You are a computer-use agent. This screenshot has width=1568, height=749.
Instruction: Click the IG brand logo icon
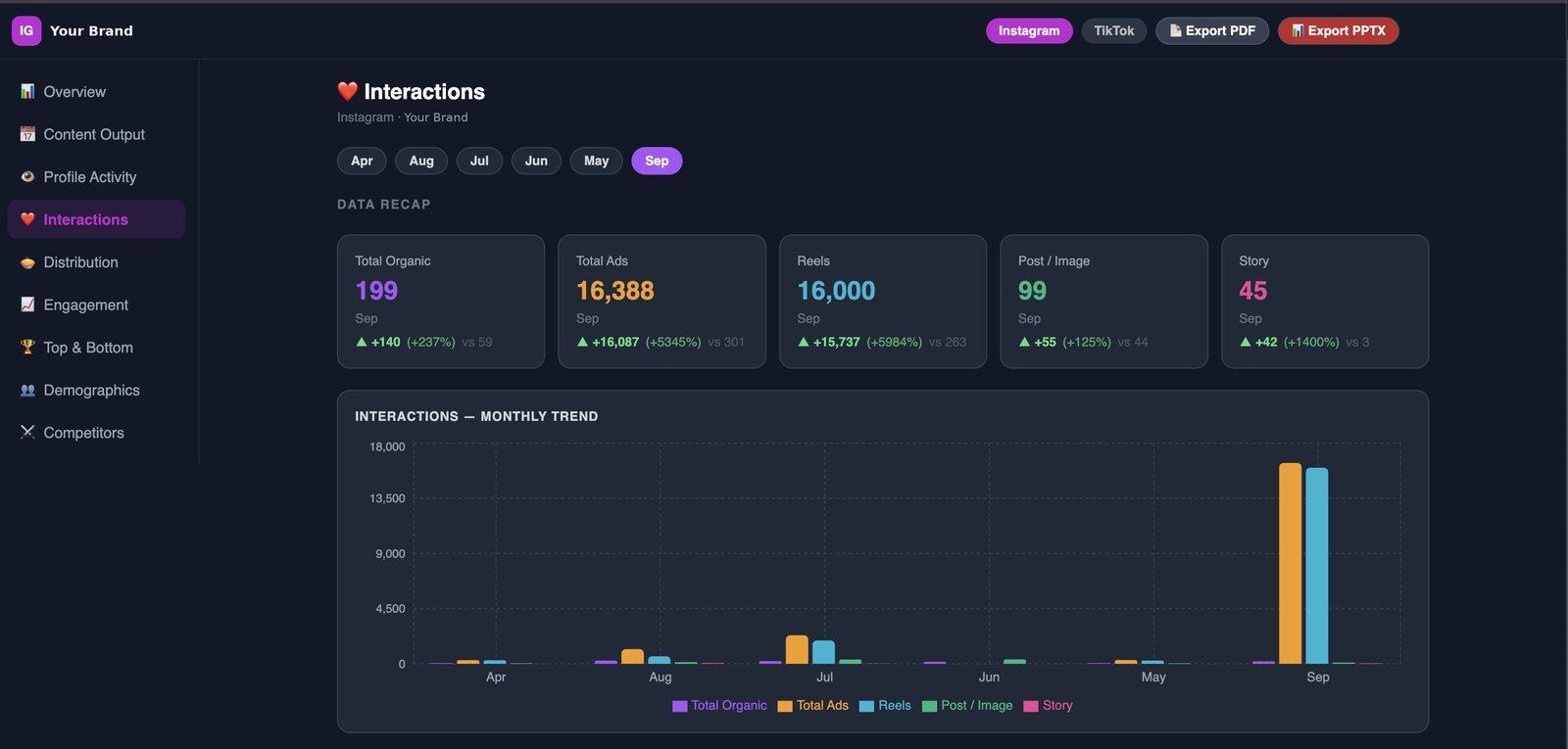point(26,30)
